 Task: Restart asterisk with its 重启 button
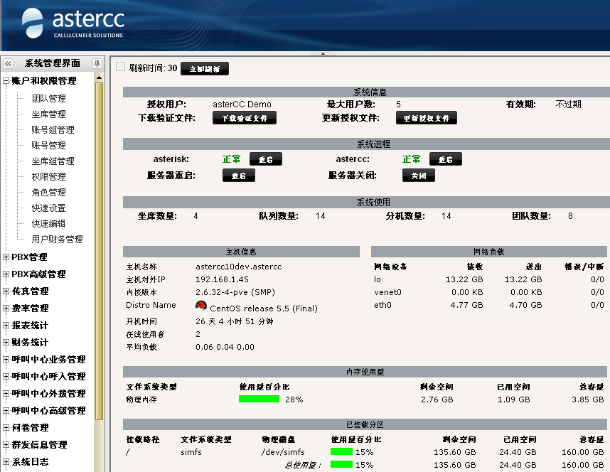266,159
